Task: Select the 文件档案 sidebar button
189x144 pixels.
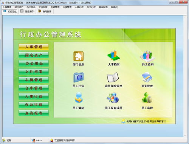Action: pos(34,72)
